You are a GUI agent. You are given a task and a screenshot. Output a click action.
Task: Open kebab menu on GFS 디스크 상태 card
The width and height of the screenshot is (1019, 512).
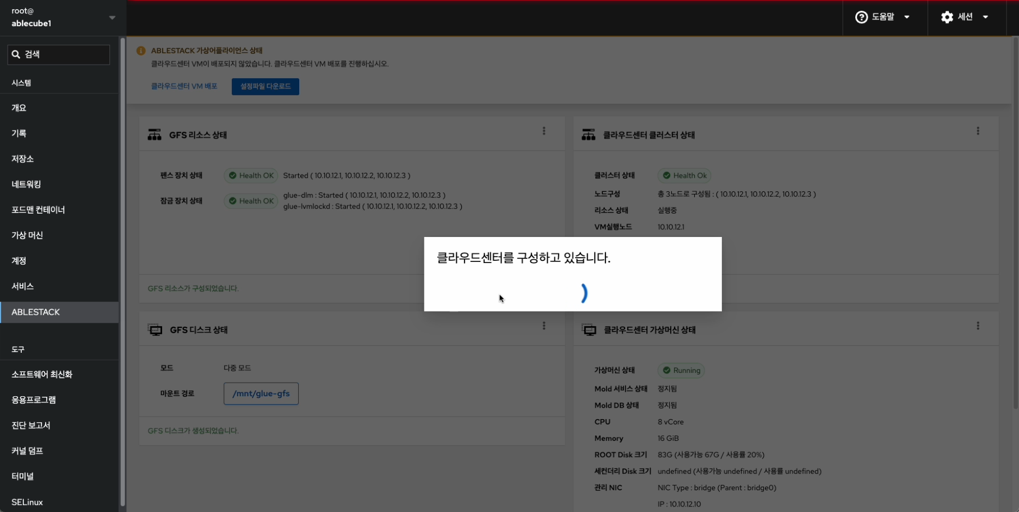544,326
